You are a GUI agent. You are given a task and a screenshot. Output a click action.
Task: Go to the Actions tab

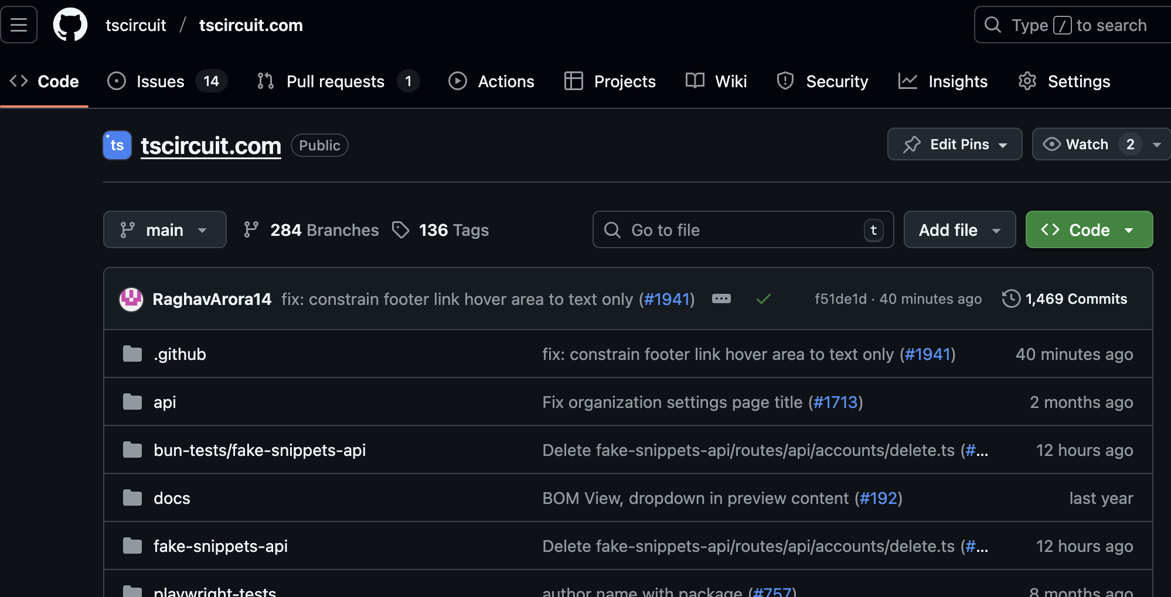click(506, 81)
